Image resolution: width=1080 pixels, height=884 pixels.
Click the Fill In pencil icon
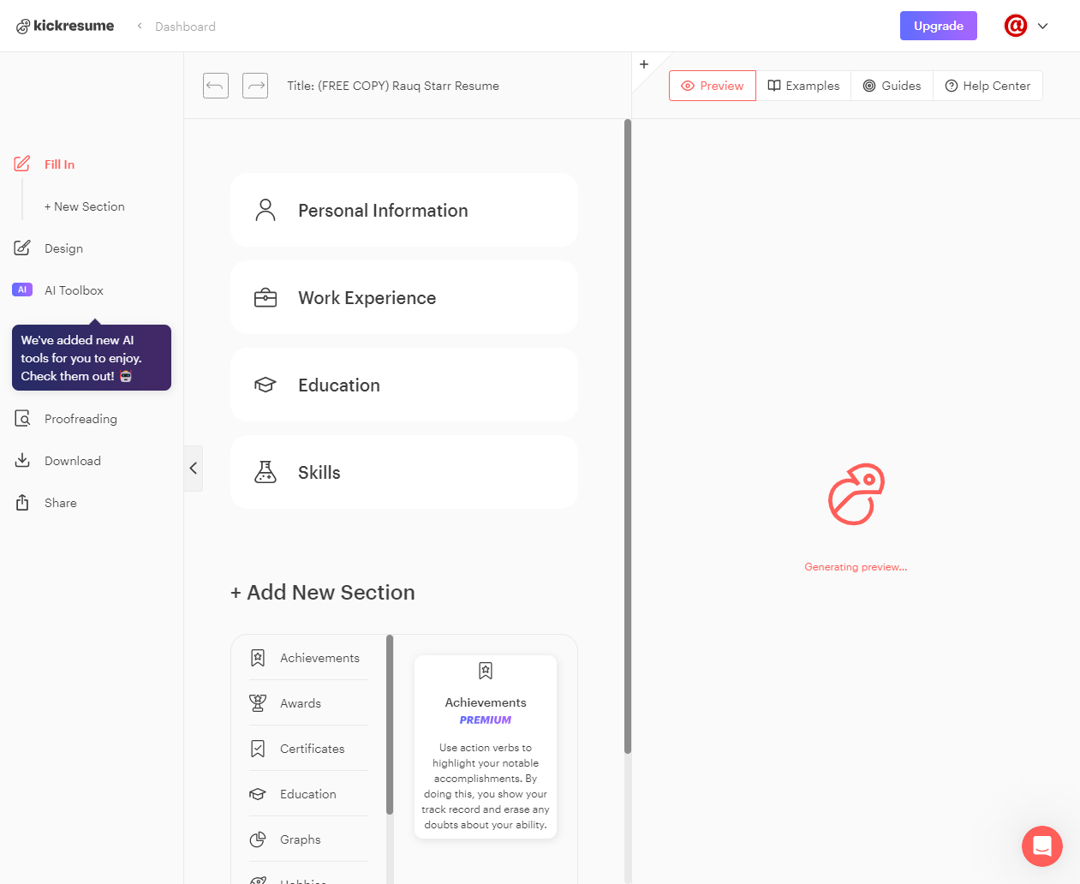22,164
